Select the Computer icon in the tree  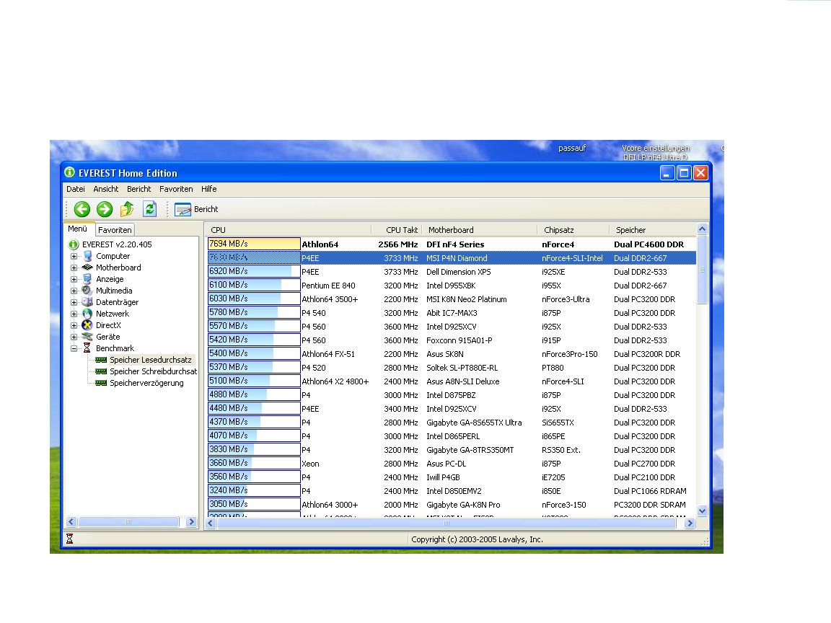[x=87, y=256]
